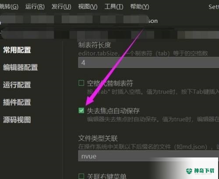Image resolution: width=219 pixels, height=179 pixels.
Task: Select 编辑器配置 in the settings sidebar
Action: (21, 67)
